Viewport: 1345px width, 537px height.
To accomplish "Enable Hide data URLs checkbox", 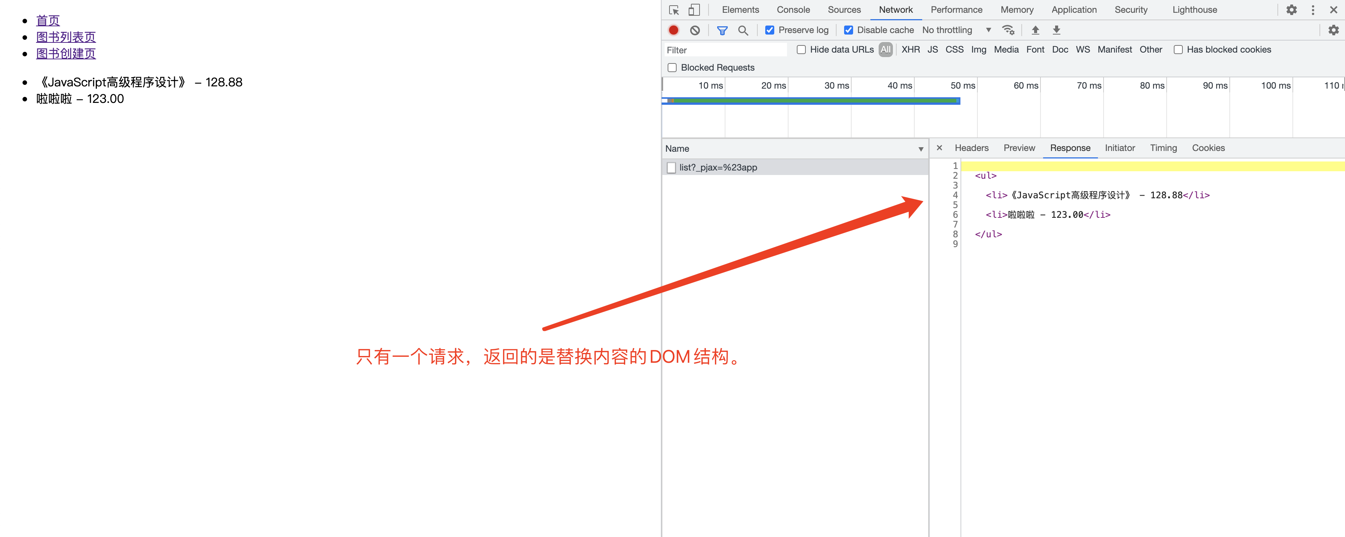I will tap(801, 50).
